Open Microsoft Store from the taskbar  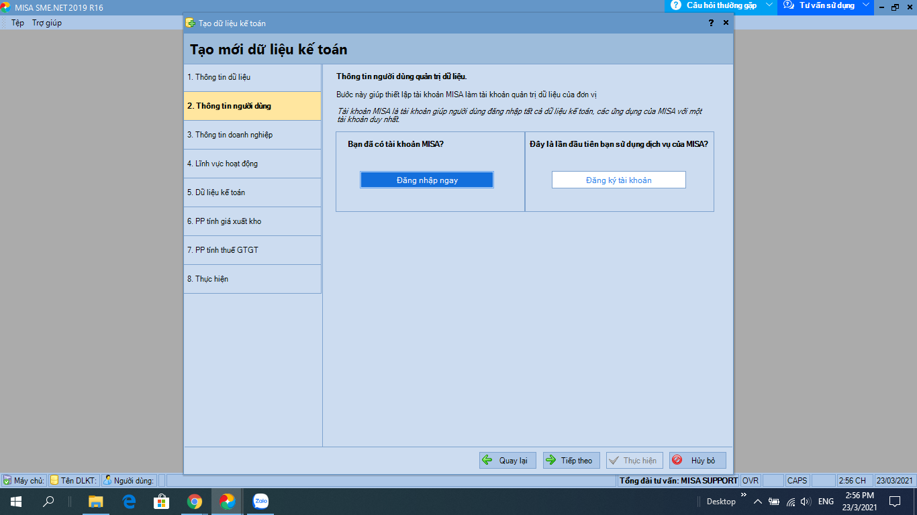tap(162, 502)
